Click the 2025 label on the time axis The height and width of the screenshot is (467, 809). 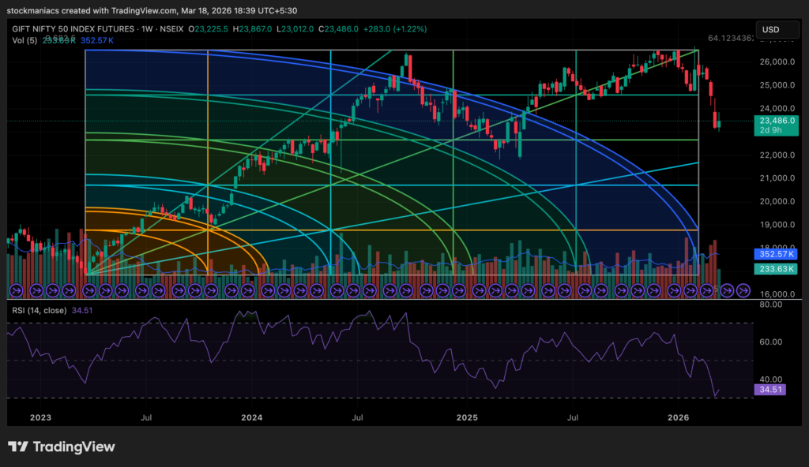tap(466, 418)
